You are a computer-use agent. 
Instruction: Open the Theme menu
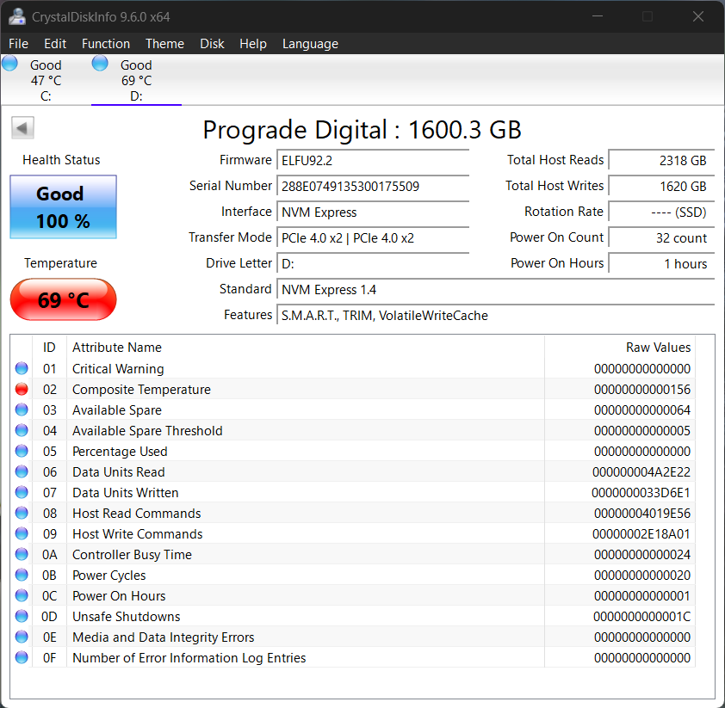pos(164,44)
